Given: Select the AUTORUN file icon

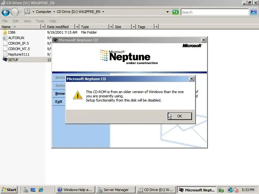Looking at the screenshot, I should [x=5, y=38].
